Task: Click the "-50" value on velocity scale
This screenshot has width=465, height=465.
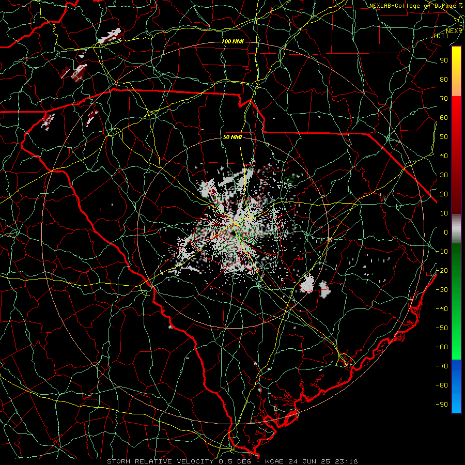Action: [x=442, y=328]
